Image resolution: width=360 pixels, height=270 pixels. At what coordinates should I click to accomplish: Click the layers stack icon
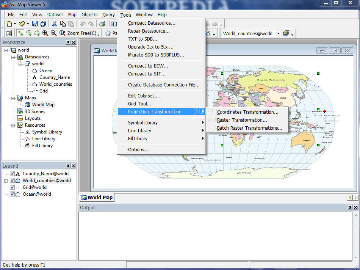[286, 33]
